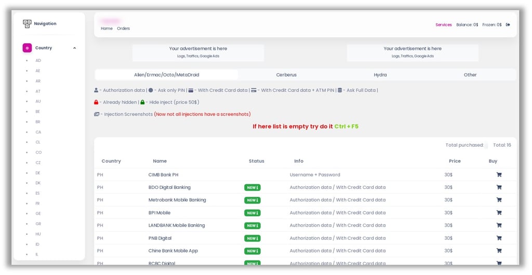Click the cart icon for BPI Mobile
532x275 pixels.
coord(499,213)
